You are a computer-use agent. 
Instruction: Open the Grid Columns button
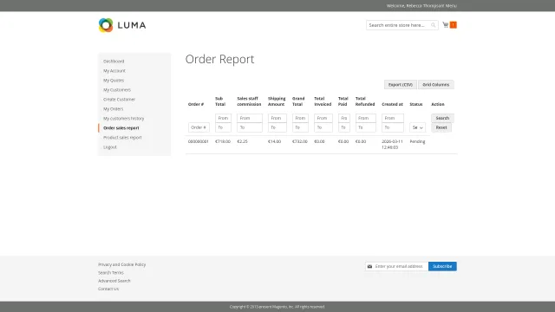point(436,85)
